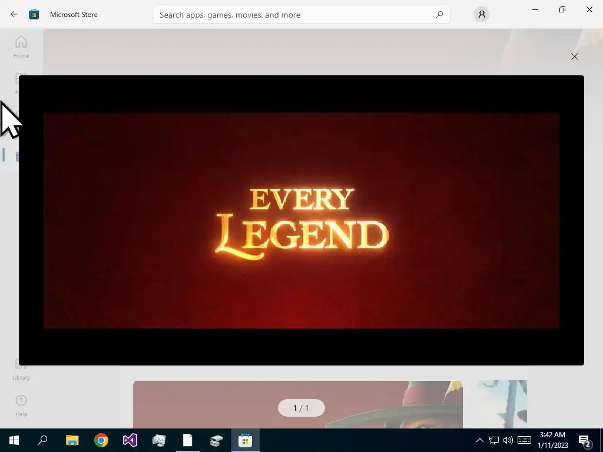This screenshot has width=603, height=452.
Task: Show hidden system tray icons
Action: (479, 440)
